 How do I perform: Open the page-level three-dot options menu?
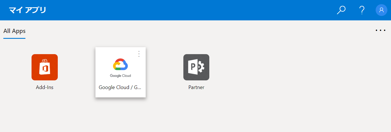coord(380,30)
